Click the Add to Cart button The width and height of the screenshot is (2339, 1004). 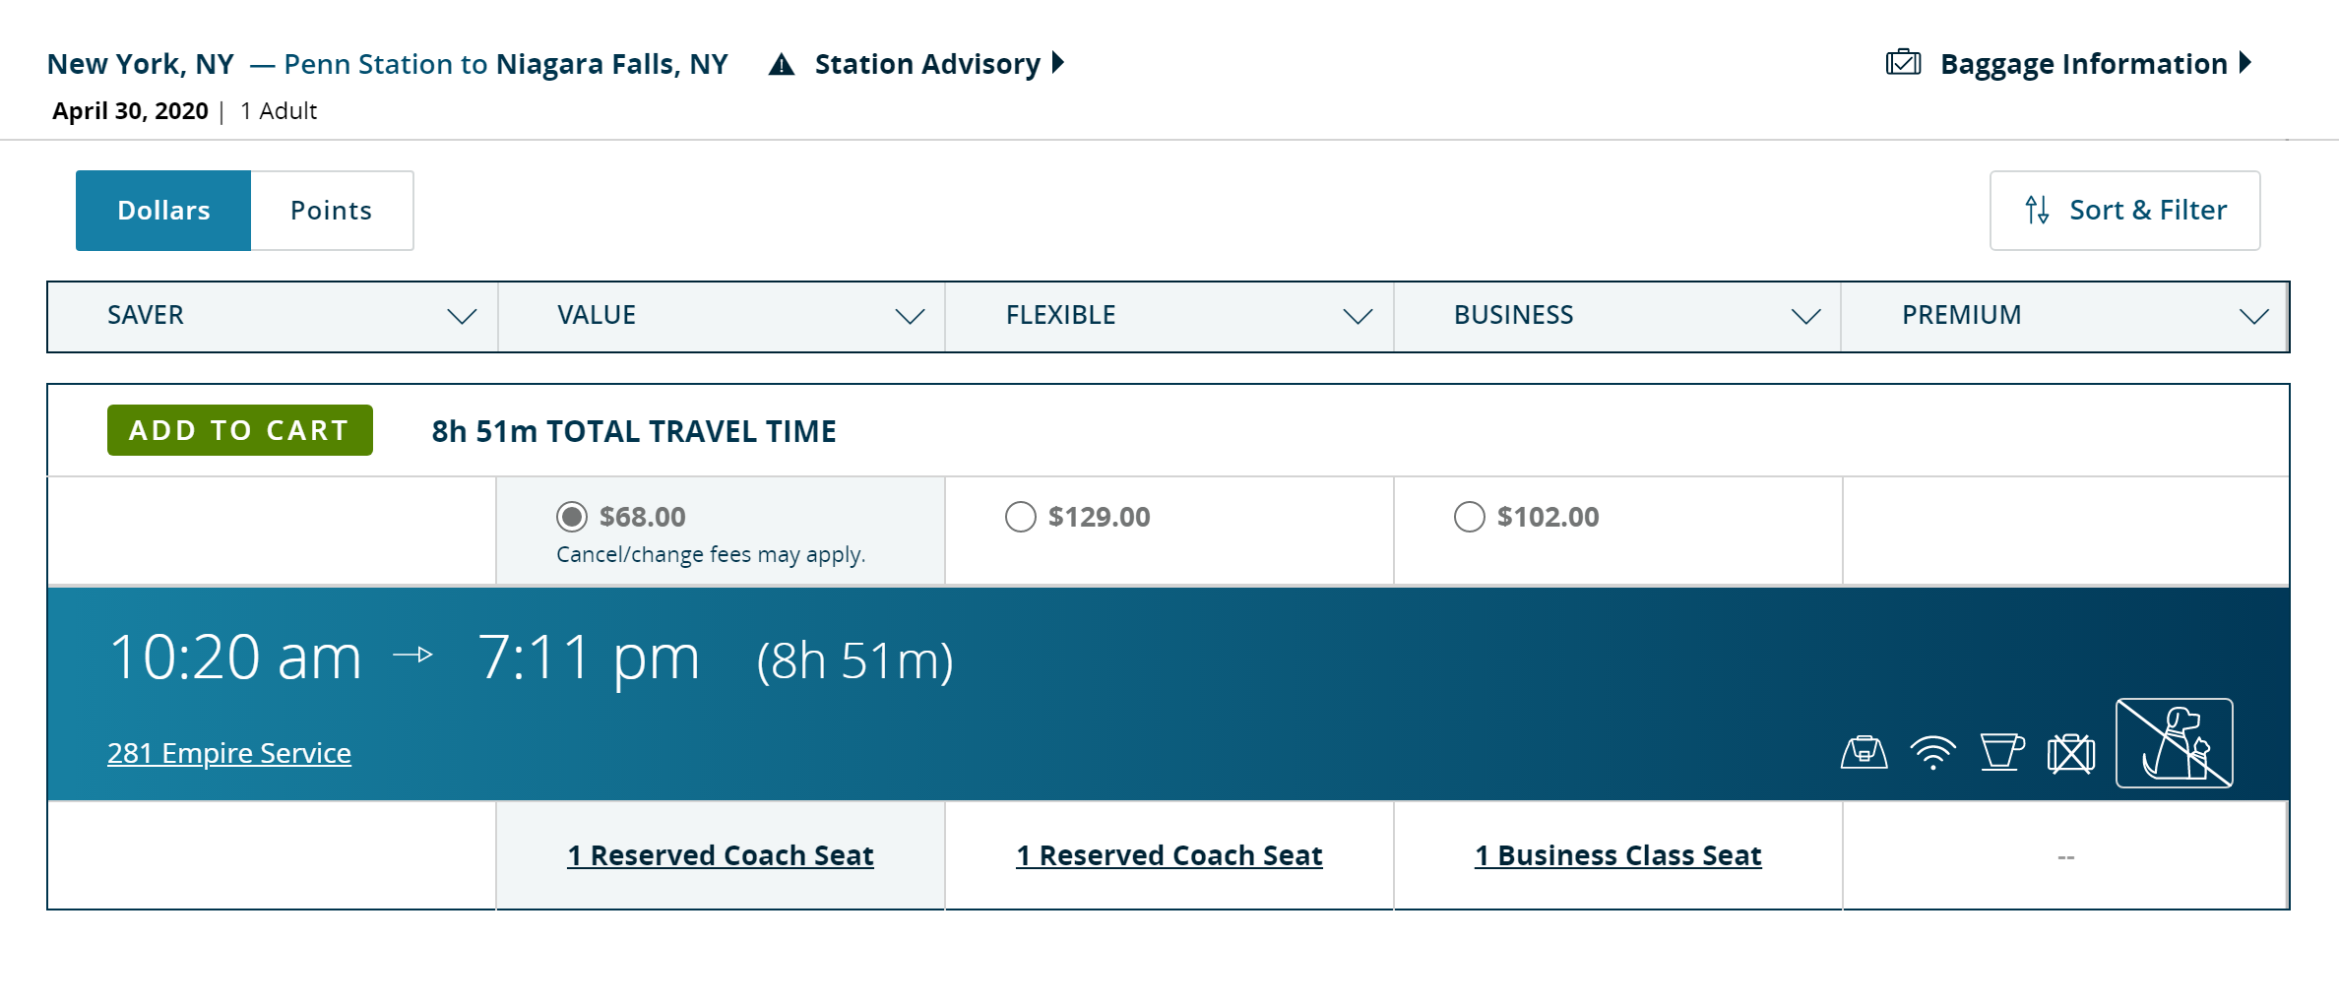click(240, 430)
